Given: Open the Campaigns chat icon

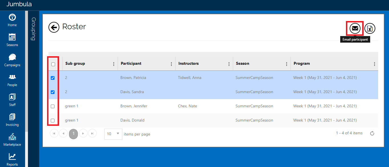Looking at the screenshot, I should 12,57.
